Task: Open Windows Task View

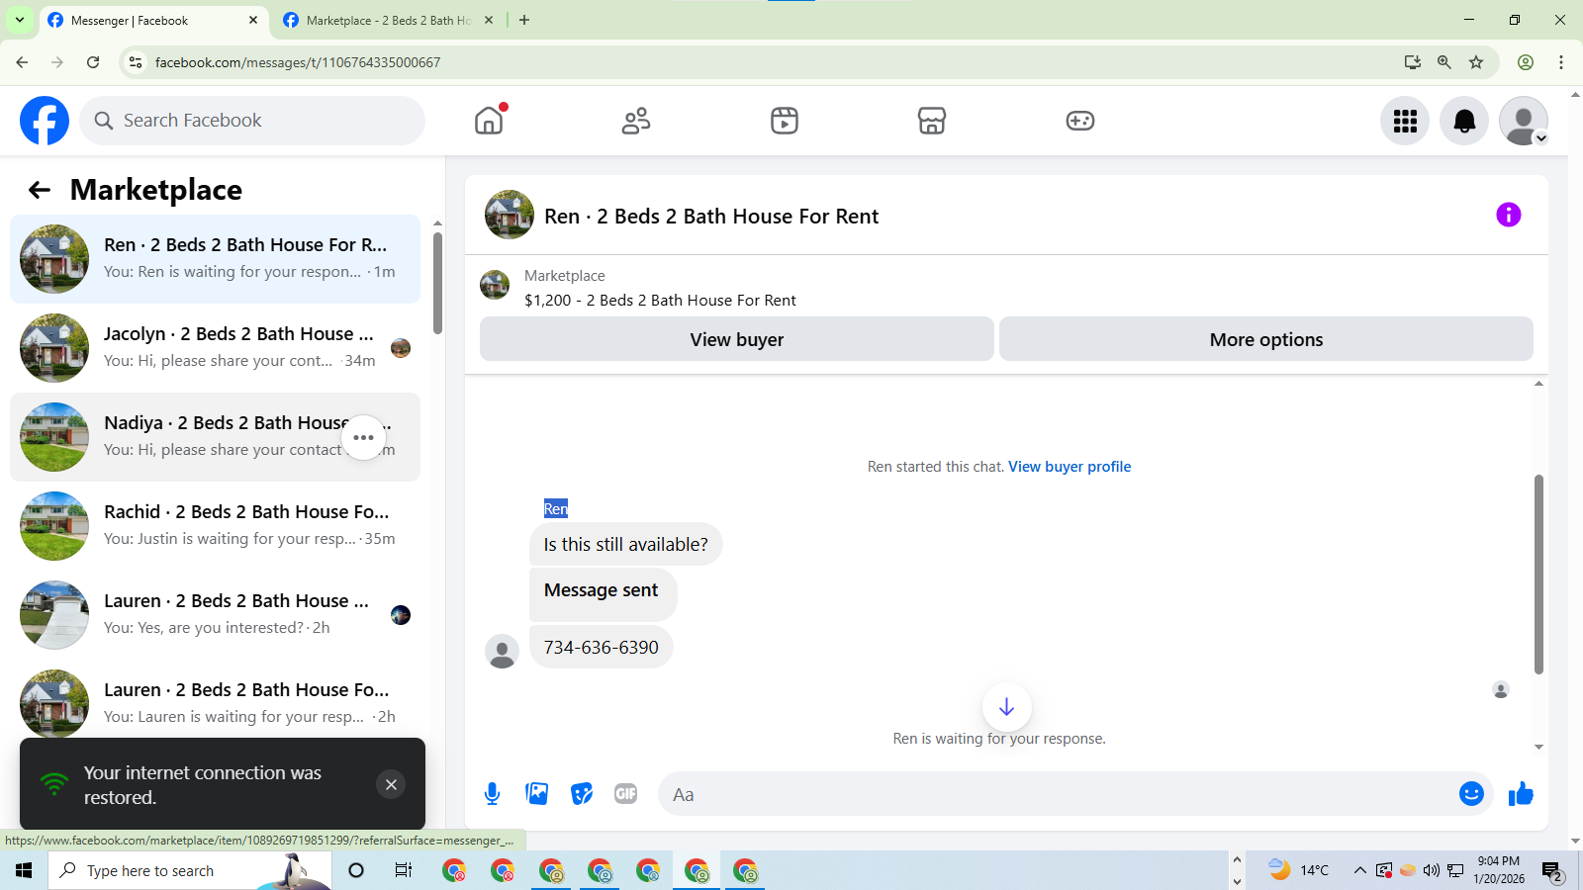Action: [x=404, y=870]
